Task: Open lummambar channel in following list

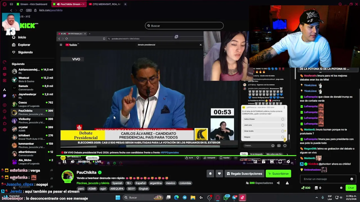Action: (x=32, y=145)
